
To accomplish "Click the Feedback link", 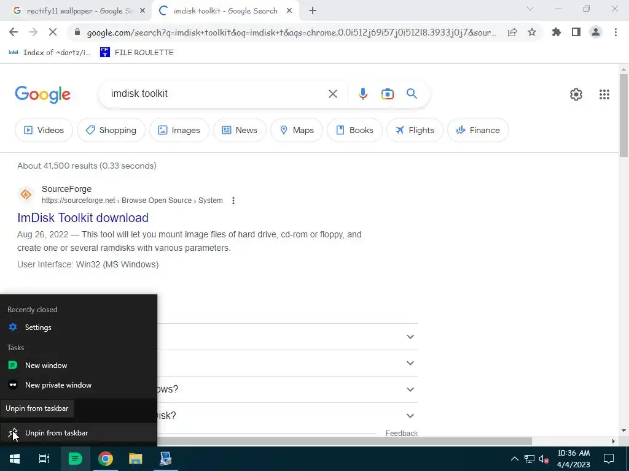I will pyautogui.click(x=401, y=434).
